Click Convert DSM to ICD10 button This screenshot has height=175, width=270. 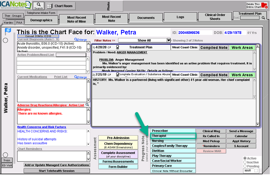coord(38,36)
